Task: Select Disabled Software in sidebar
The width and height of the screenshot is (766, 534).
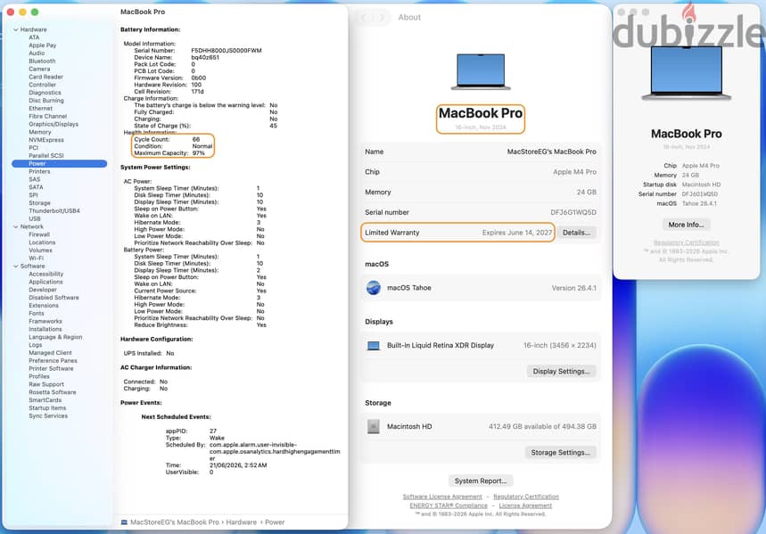Action: 54,298
